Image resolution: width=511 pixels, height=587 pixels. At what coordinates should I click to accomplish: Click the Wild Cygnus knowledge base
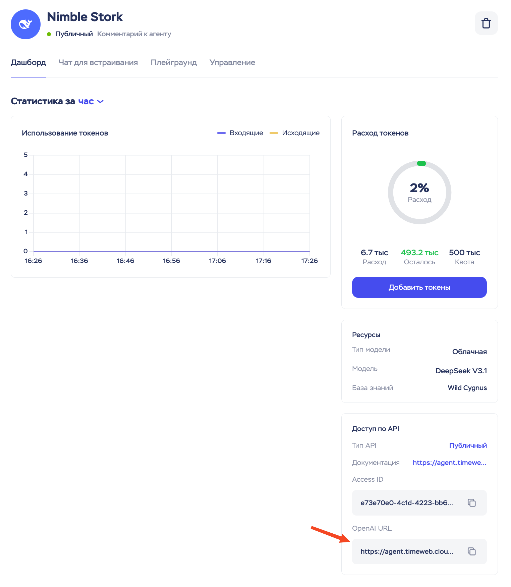pos(467,388)
